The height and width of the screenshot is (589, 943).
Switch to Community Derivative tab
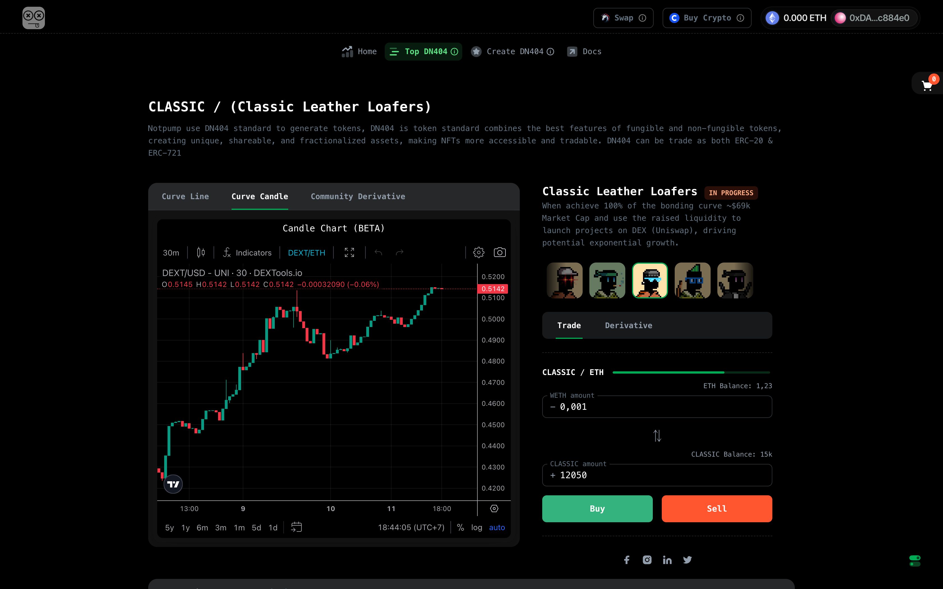[358, 196]
